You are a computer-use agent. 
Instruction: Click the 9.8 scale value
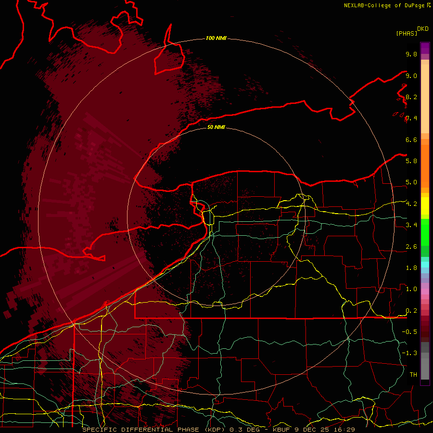(411, 54)
